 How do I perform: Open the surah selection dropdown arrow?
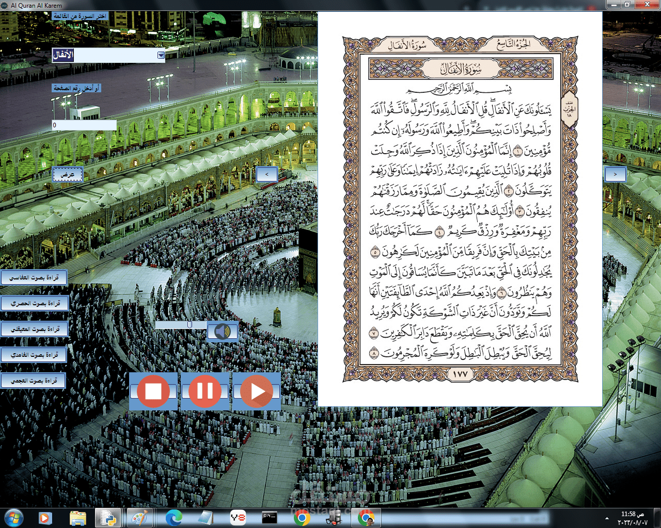[x=161, y=55]
